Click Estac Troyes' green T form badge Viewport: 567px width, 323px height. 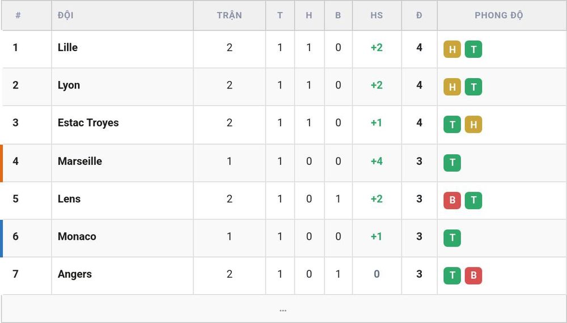[x=452, y=124]
